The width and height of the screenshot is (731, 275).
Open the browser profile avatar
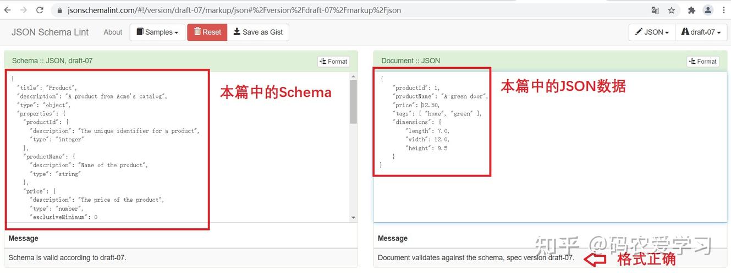(708, 10)
